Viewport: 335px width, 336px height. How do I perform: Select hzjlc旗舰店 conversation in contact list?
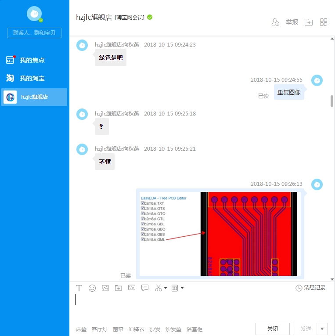(x=34, y=97)
